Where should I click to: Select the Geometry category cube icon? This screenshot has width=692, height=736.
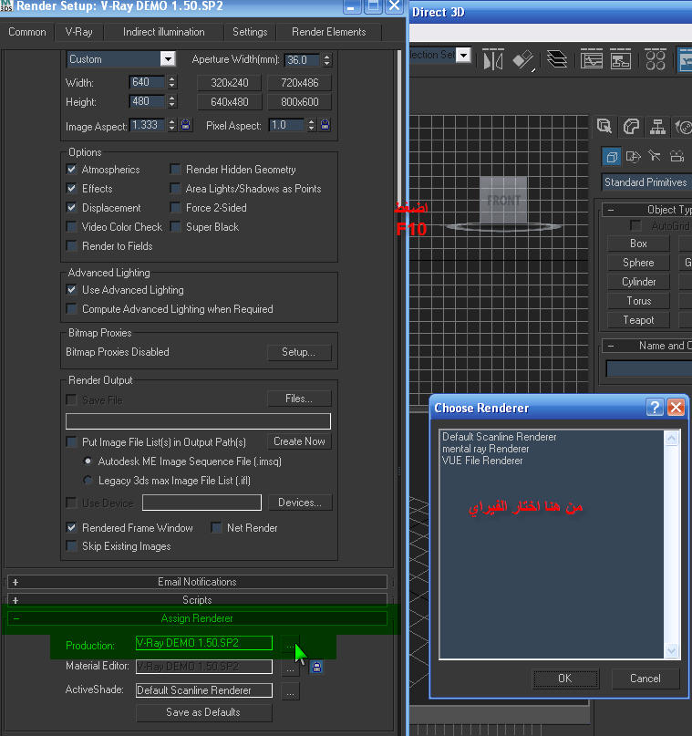pos(611,156)
